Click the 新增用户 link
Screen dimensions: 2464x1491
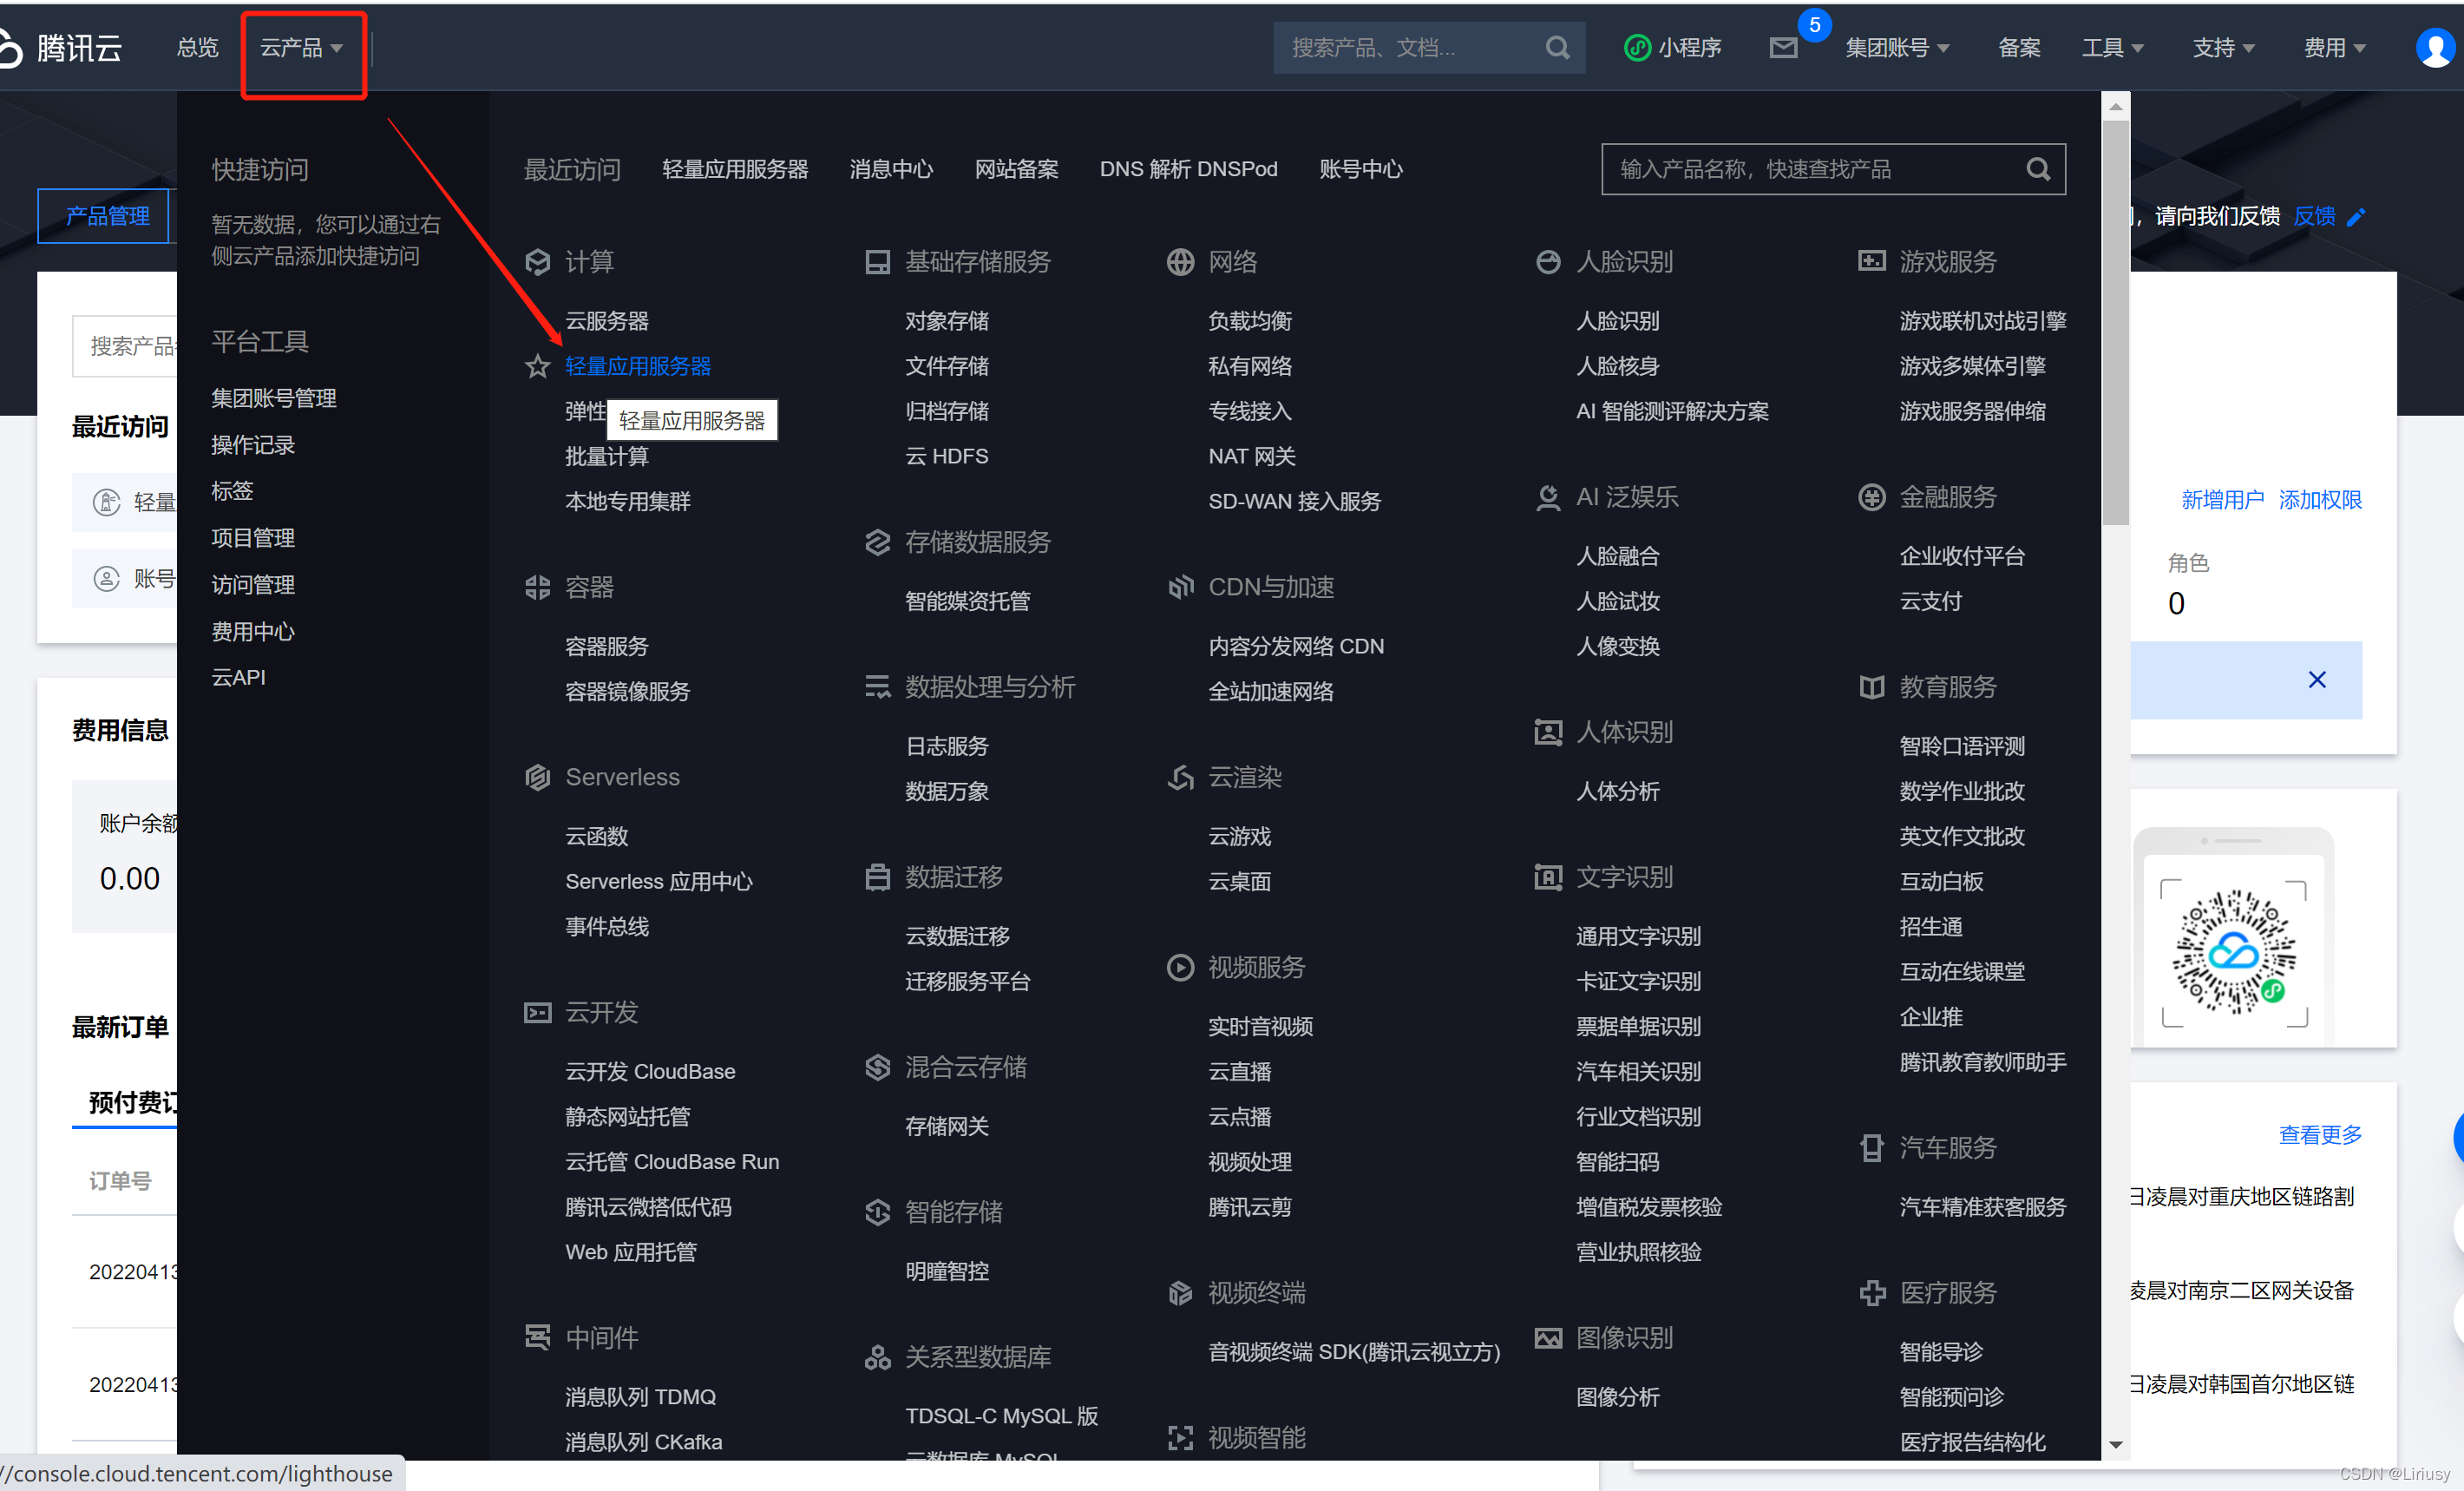click(2222, 499)
